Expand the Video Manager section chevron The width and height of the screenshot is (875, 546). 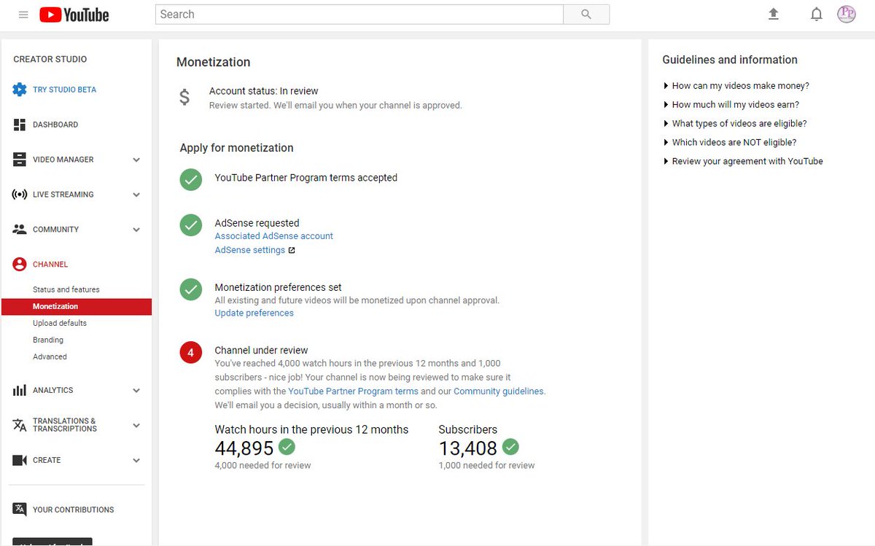[x=136, y=160]
